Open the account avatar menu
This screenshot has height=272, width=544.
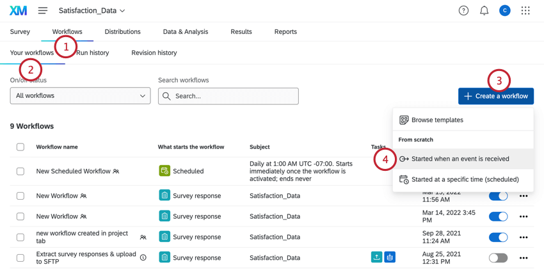505,11
